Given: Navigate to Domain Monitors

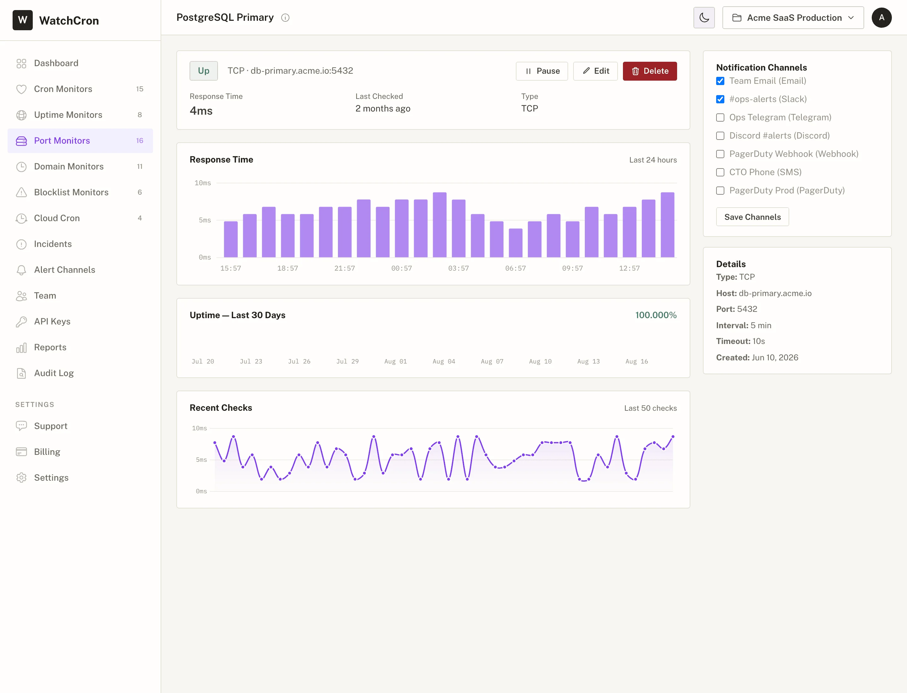Looking at the screenshot, I should 80,167.
